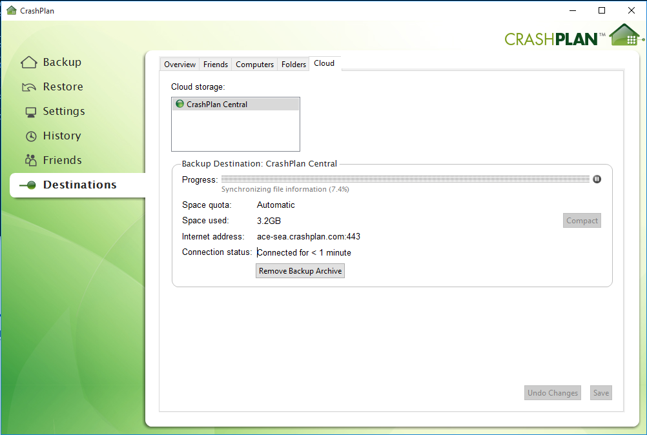Click the 'Synchronizing file information (7.4%)' status text

click(285, 189)
